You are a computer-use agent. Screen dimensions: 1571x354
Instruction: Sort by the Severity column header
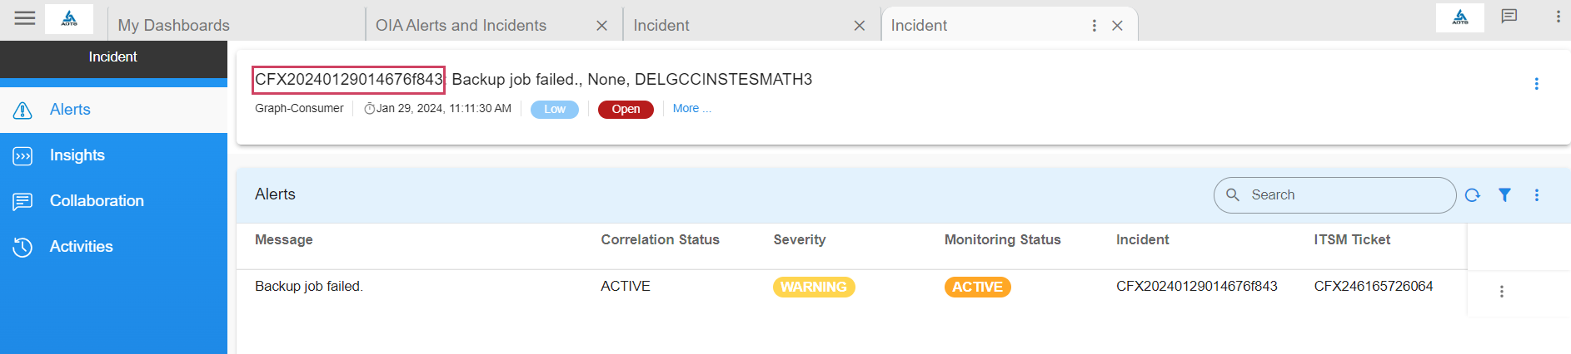799,239
